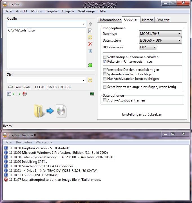Maximize the ImgBurn Protokoll window
Screen dimensions: 192x203
pyautogui.click(x=173, y=134)
